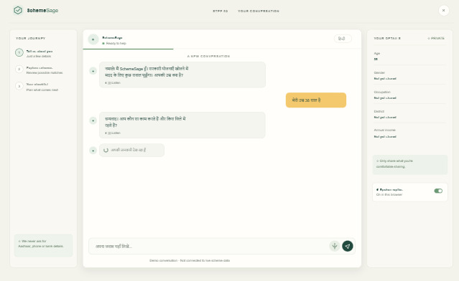Click the yellow user message bubble
459x281 pixels.
tap(316, 100)
